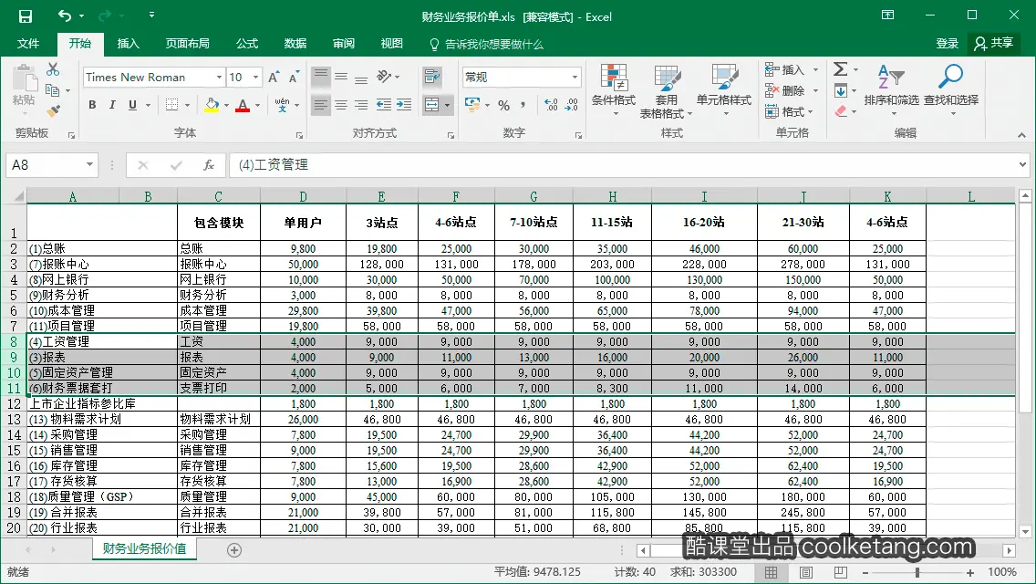Toggle Bold formatting
Viewport: 1036px width, 584px height.
coord(92,105)
